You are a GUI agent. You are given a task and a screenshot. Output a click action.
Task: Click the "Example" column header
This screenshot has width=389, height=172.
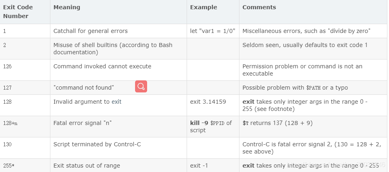[204, 7]
